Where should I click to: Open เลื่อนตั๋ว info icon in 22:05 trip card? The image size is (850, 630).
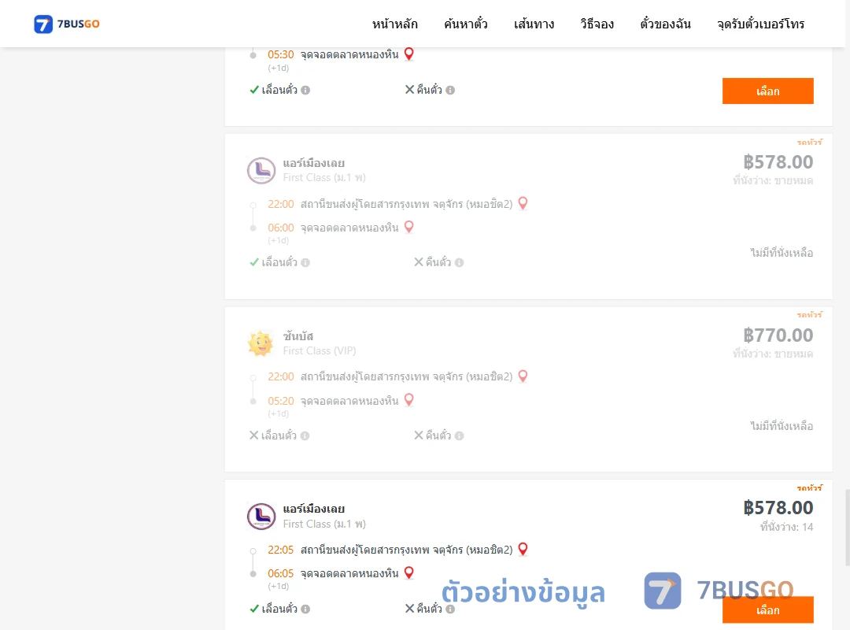[x=305, y=609]
